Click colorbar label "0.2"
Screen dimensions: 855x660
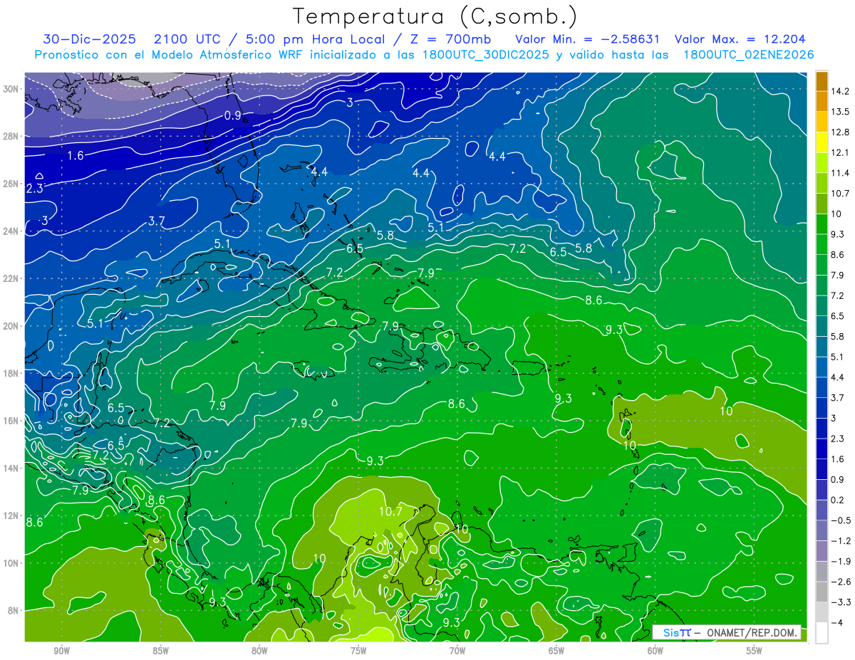click(x=838, y=500)
